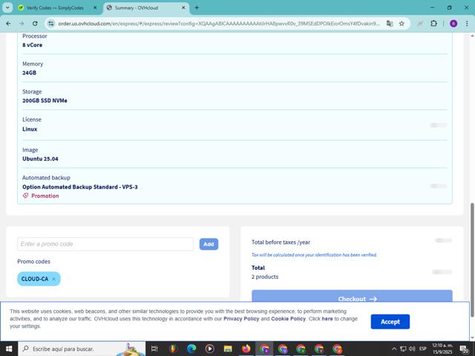The width and height of the screenshot is (475, 356).
Task: Accept the cookies banner
Action: [x=390, y=321]
